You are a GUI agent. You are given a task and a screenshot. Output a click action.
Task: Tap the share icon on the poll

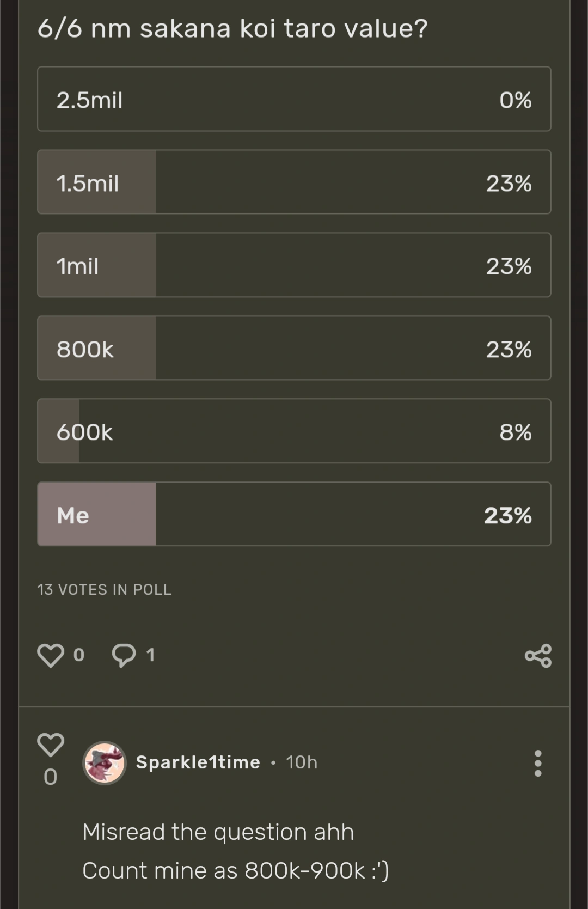coord(538,656)
